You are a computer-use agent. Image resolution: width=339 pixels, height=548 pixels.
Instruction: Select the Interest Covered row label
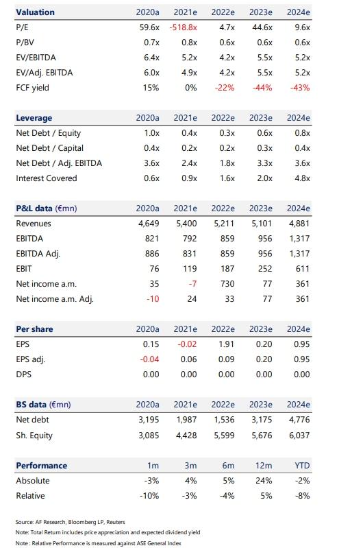[x=47, y=178]
